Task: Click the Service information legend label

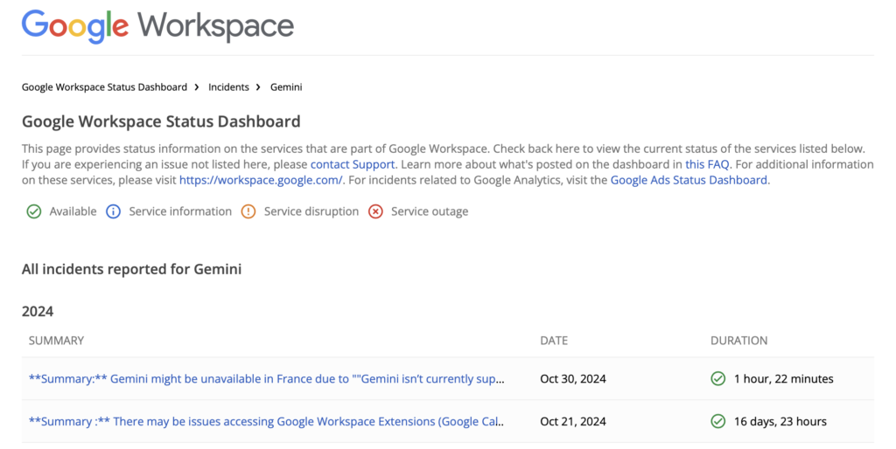Action: coord(180,211)
